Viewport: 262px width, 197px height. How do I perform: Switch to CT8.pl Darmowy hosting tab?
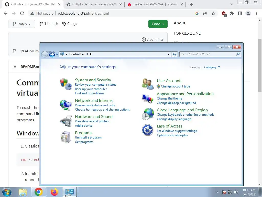pos(94,4)
